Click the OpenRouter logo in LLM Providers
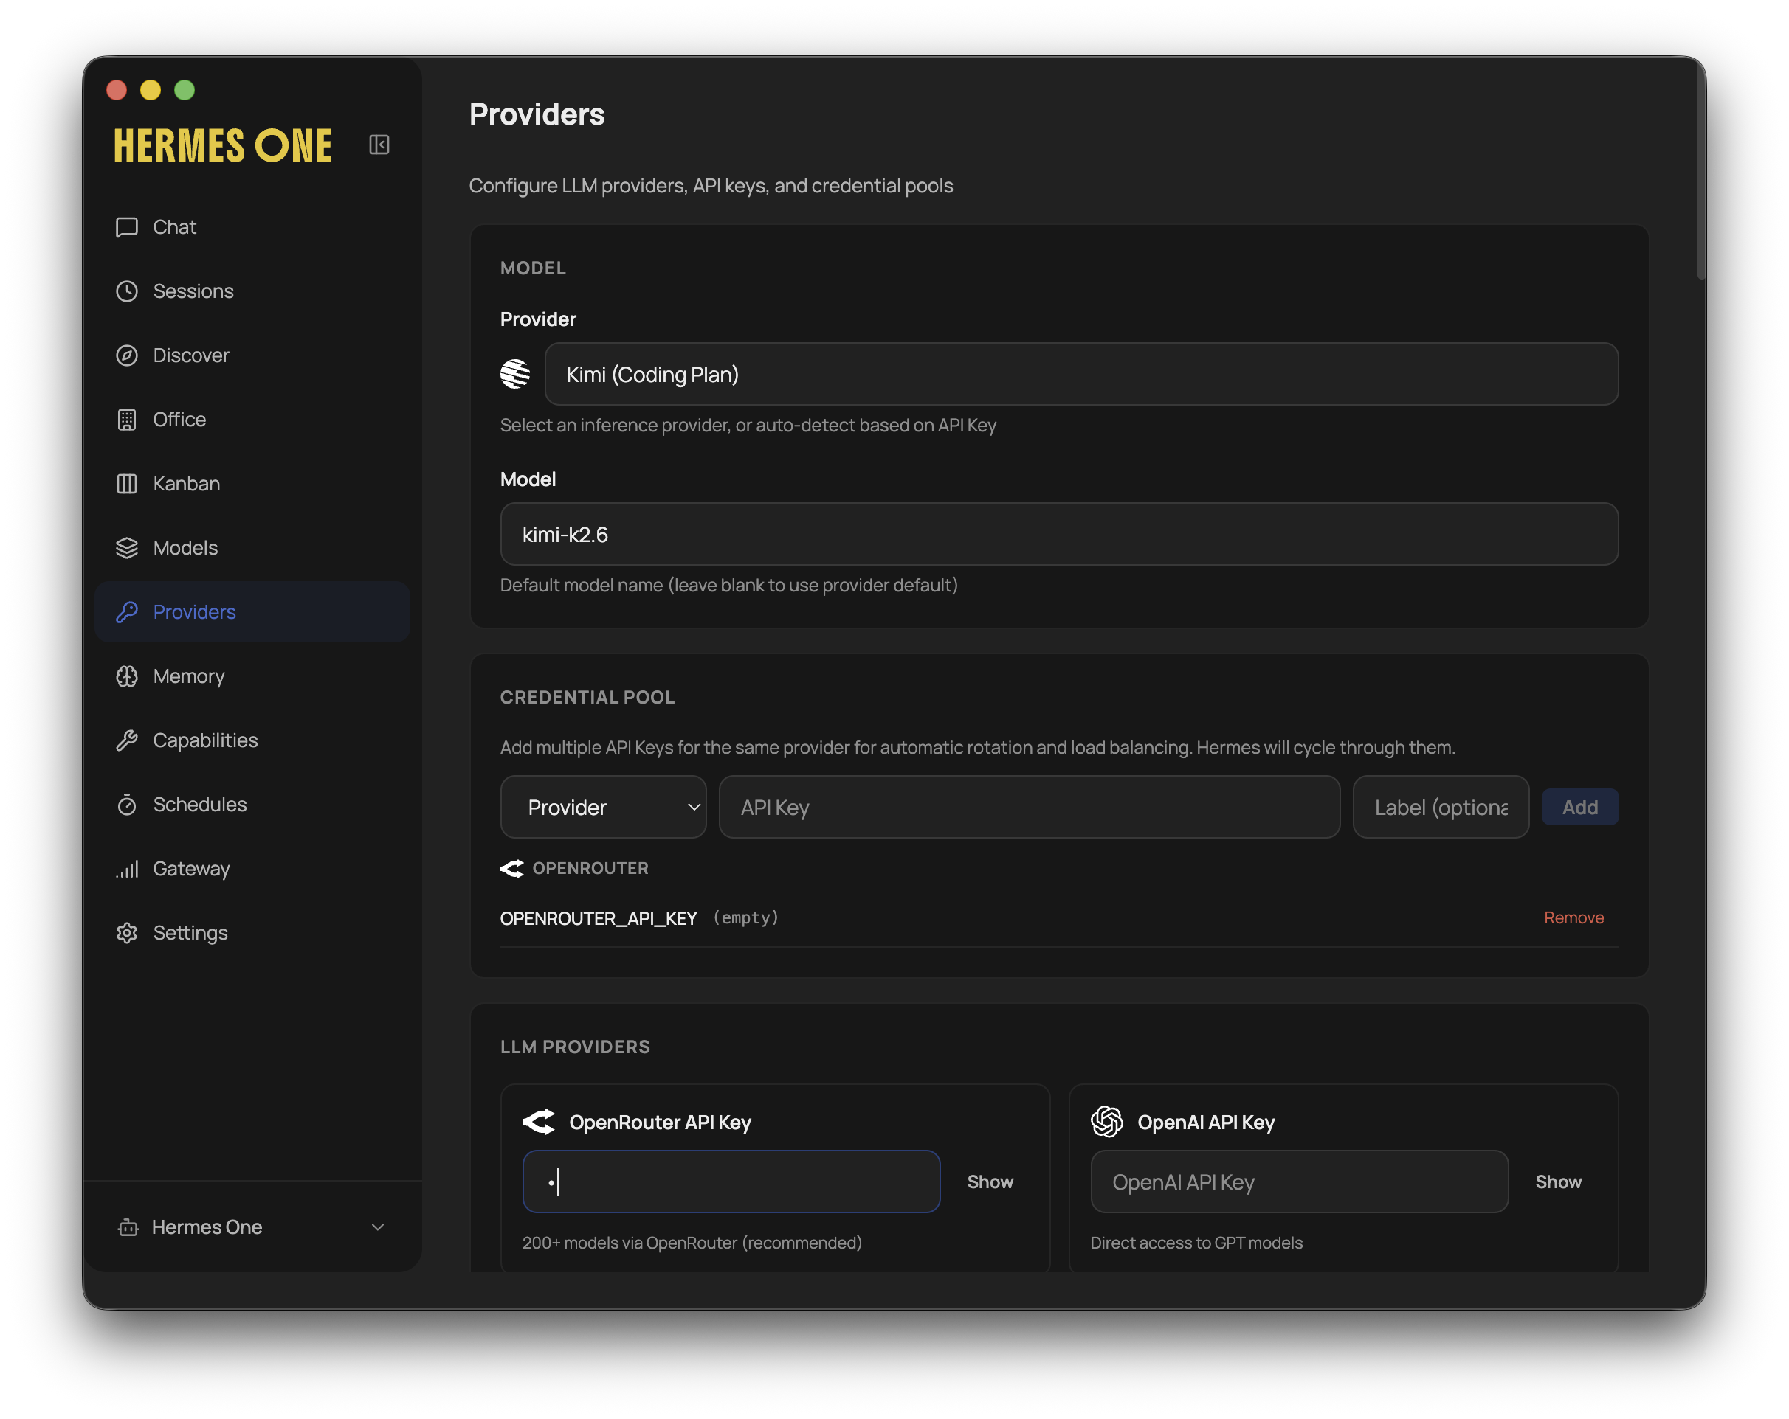 click(x=539, y=1122)
